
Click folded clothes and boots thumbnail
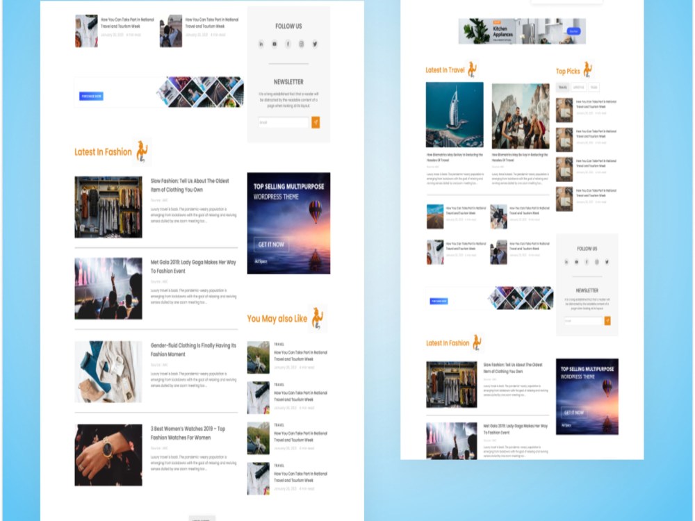(x=108, y=372)
